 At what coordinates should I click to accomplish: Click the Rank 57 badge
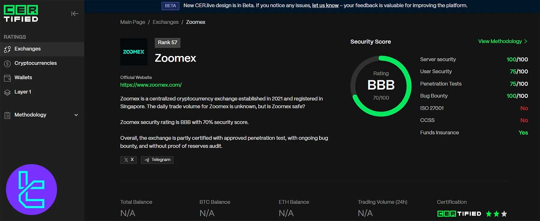click(167, 43)
